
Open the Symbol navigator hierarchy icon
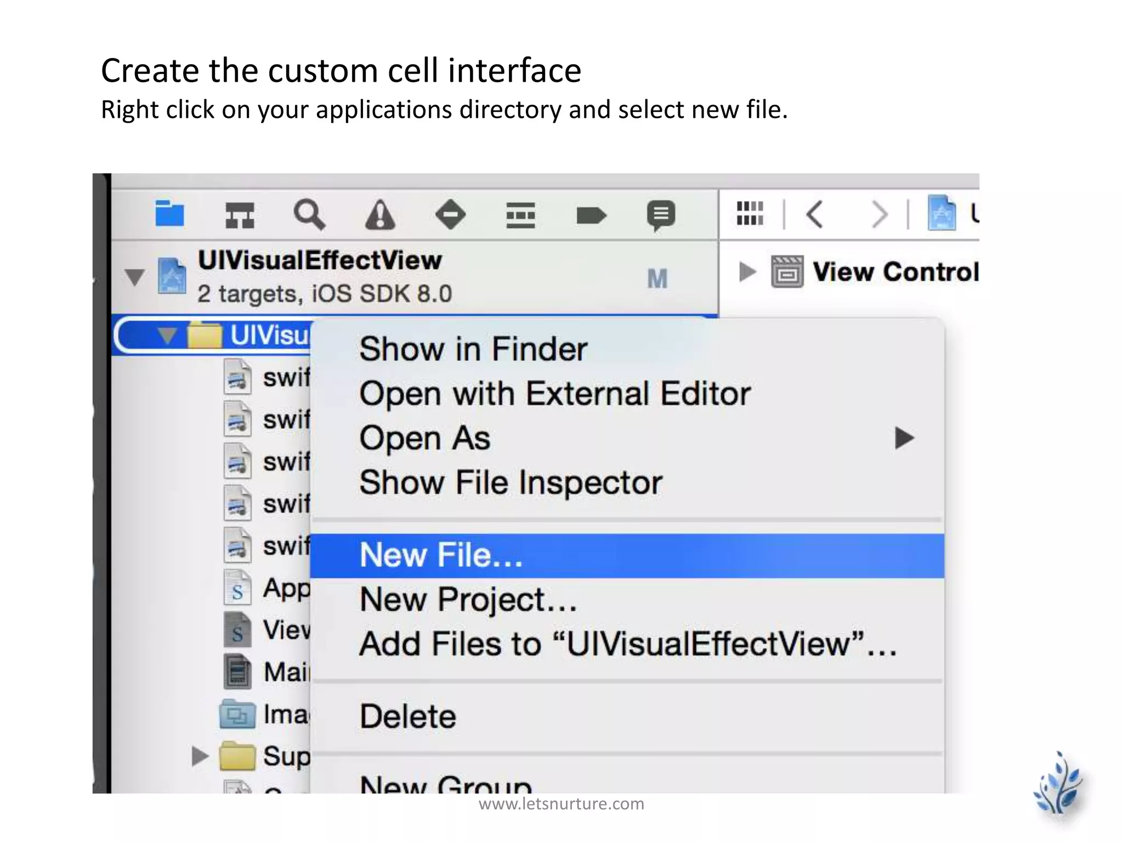point(240,214)
